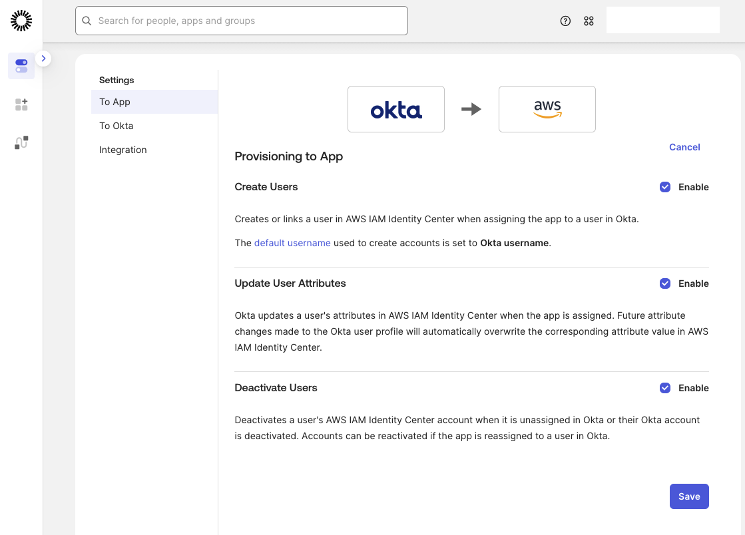Disable the Create Users checkbox
745x535 pixels.
pos(665,187)
